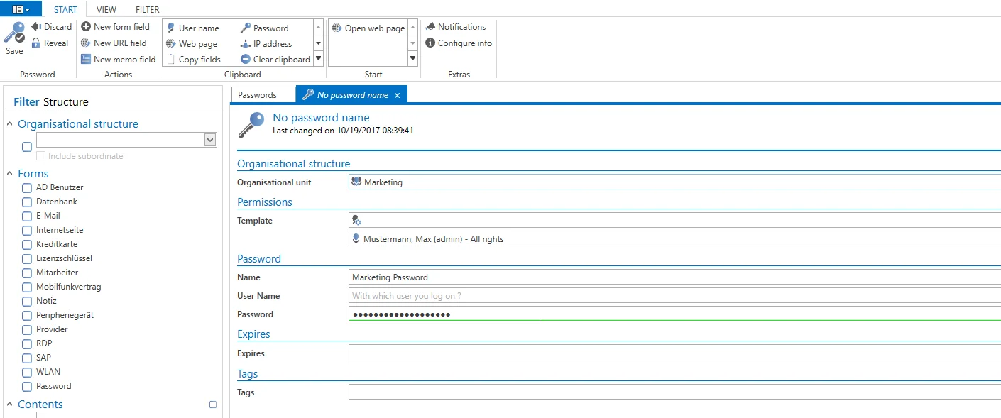Image resolution: width=1001 pixels, height=418 pixels.
Task: Open the Notifications settings
Action: [455, 27]
